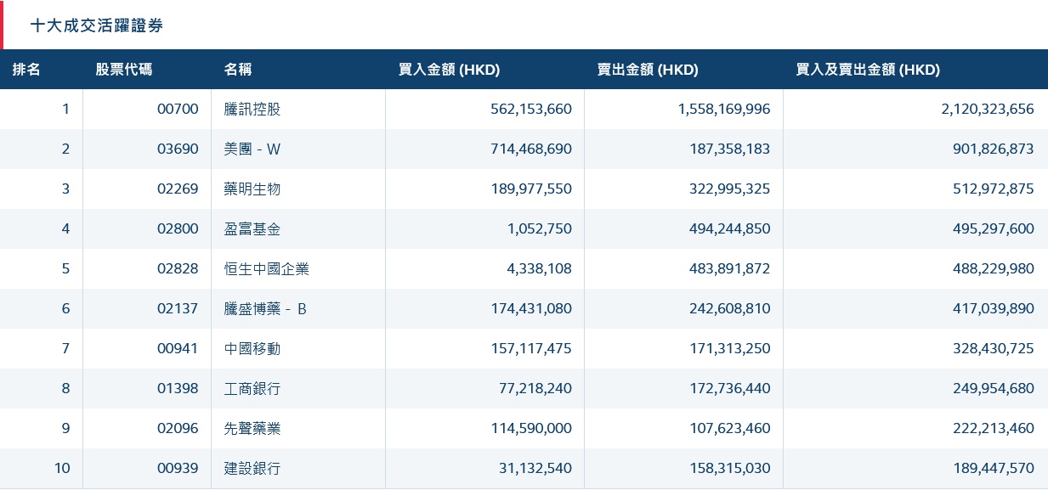Click sell amount 171,313,250
Image resolution: width=1048 pixels, height=490 pixels.
[x=730, y=348]
